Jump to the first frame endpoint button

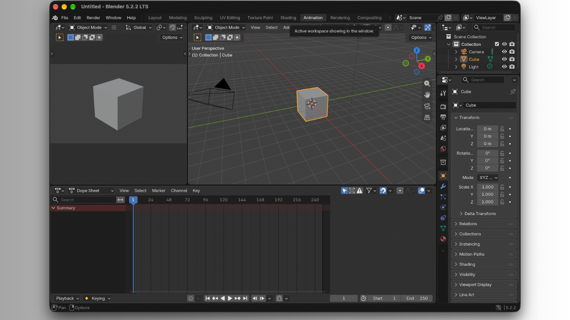208,298
